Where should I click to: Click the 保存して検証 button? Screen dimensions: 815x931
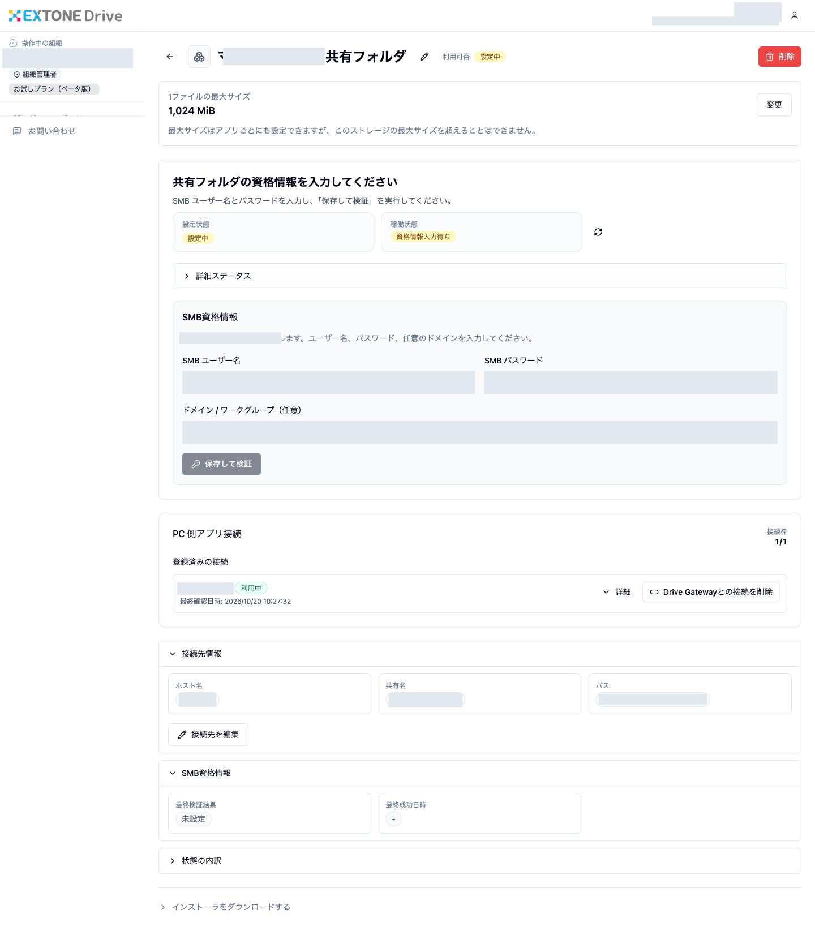click(x=221, y=464)
